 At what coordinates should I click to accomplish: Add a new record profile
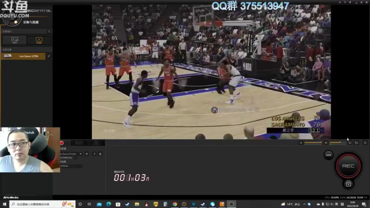point(86,154)
